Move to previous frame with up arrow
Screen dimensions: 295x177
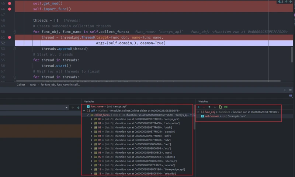click(x=73, y=107)
